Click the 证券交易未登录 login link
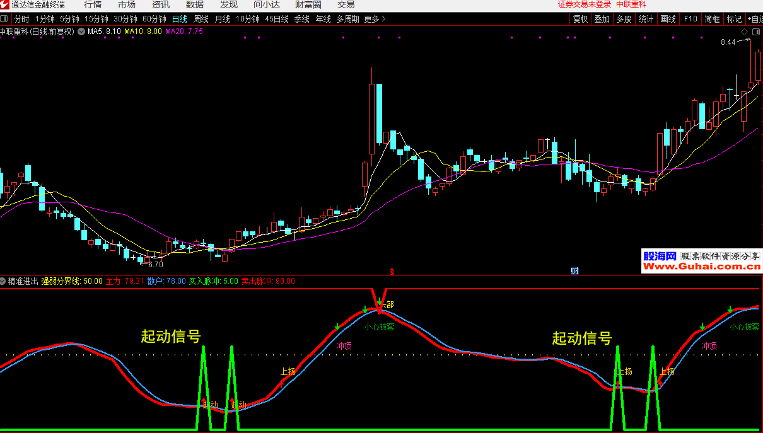 pos(585,4)
